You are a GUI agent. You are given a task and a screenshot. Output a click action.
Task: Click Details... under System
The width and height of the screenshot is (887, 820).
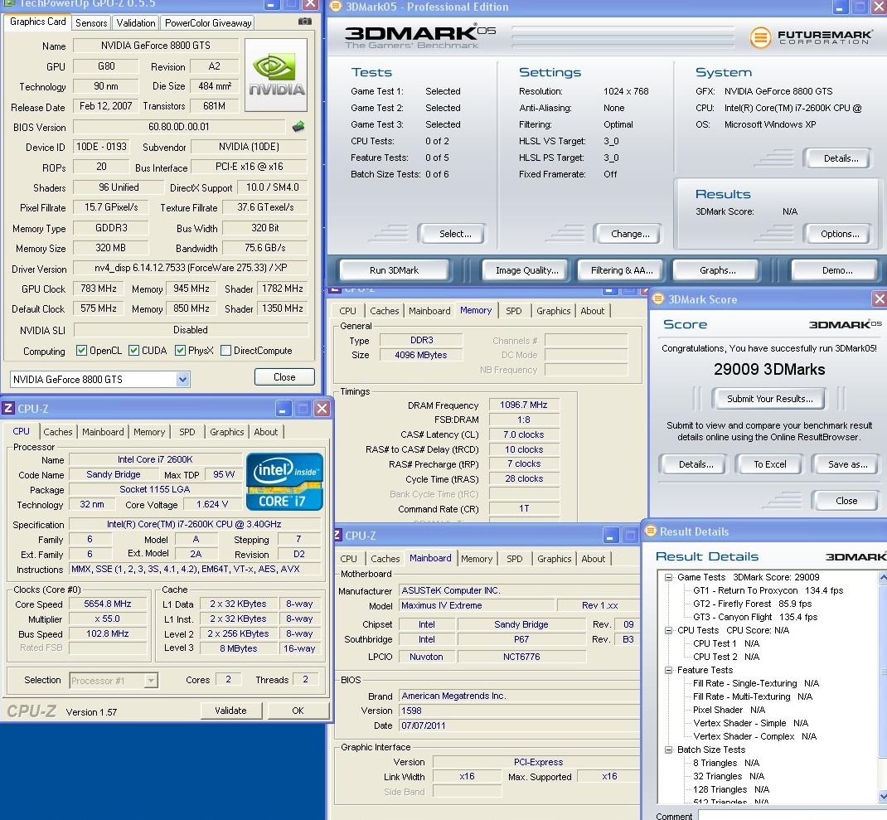click(841, 158)
